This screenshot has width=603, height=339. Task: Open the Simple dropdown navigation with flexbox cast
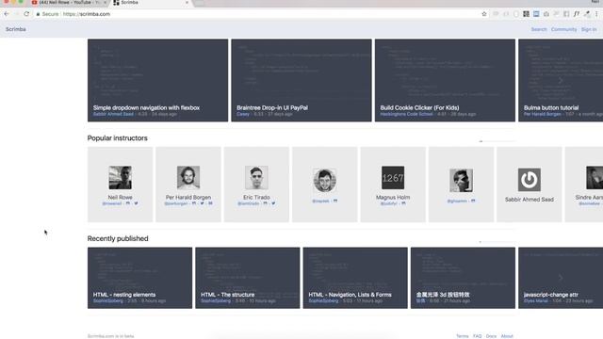(157, 80)
